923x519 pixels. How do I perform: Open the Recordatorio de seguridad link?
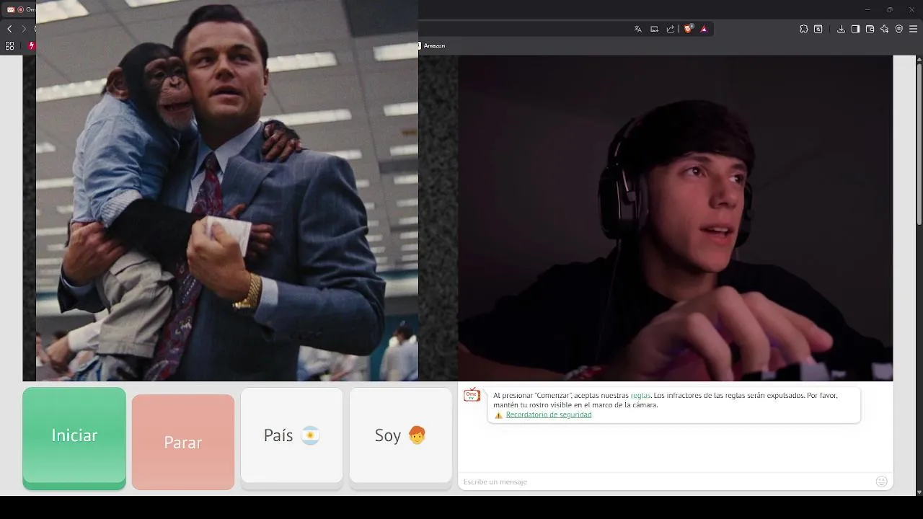pyautogui.click(x=549, y=414)
